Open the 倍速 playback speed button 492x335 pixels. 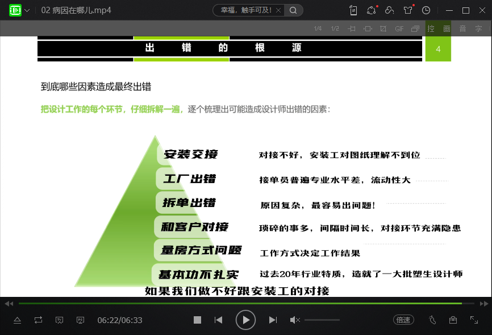click(403, 320)
